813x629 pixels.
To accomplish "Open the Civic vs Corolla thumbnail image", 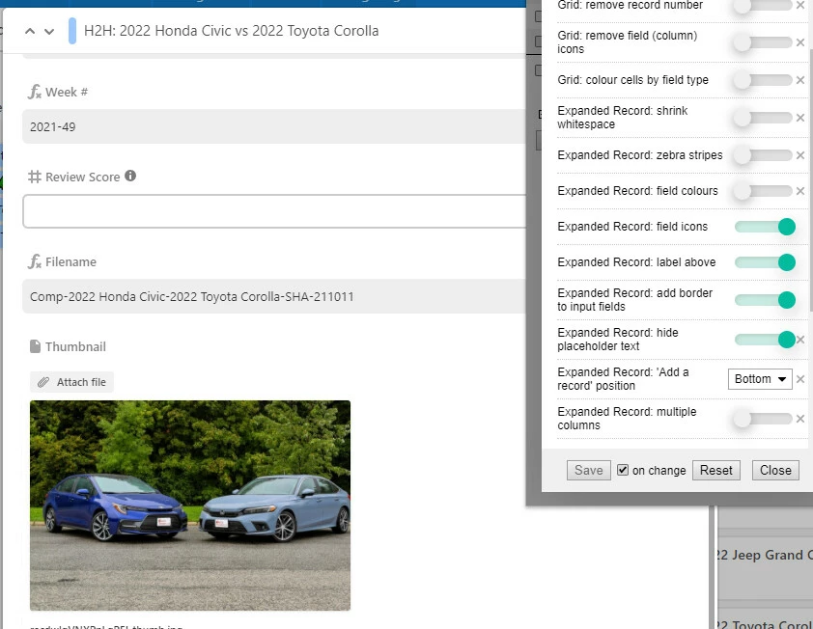I will 190,506.
